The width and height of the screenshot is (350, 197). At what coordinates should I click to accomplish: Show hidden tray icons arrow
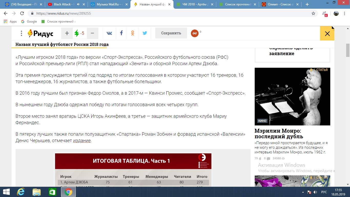coord(303,192)
